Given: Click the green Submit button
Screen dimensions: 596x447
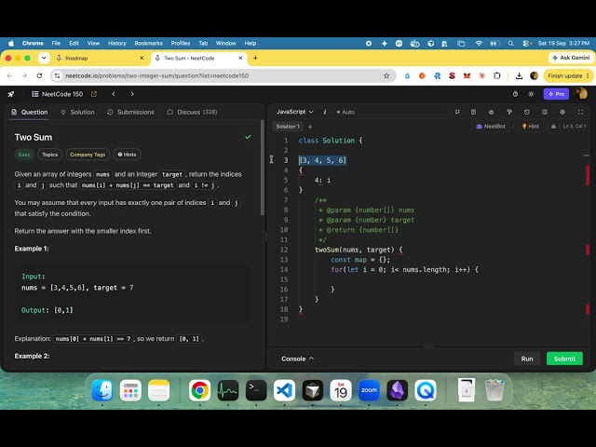Looking at the screenshot, I should click(x=564, y=359).
